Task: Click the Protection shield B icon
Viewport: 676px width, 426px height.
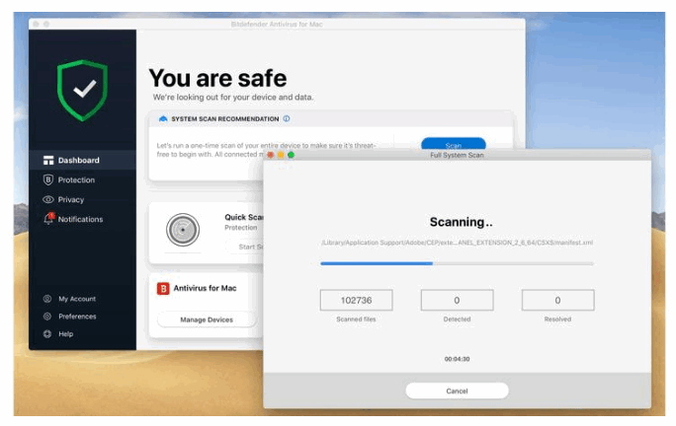Action: pos(48,179)
